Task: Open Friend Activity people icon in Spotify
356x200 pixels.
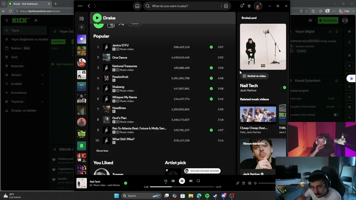Action: pyautogui.click(x=249, y=6)
